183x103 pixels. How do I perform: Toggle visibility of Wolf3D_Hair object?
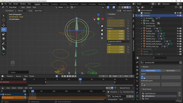click(178, 36)
